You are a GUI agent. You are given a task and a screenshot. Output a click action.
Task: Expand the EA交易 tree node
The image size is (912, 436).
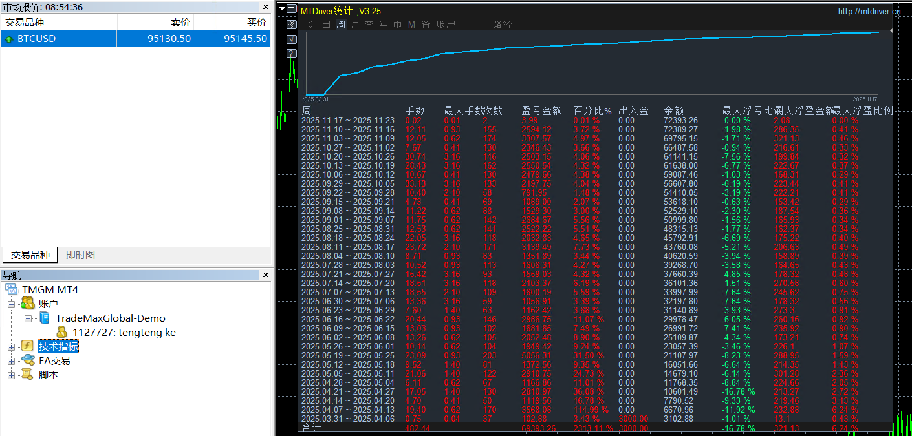click(x=11, y=361)
